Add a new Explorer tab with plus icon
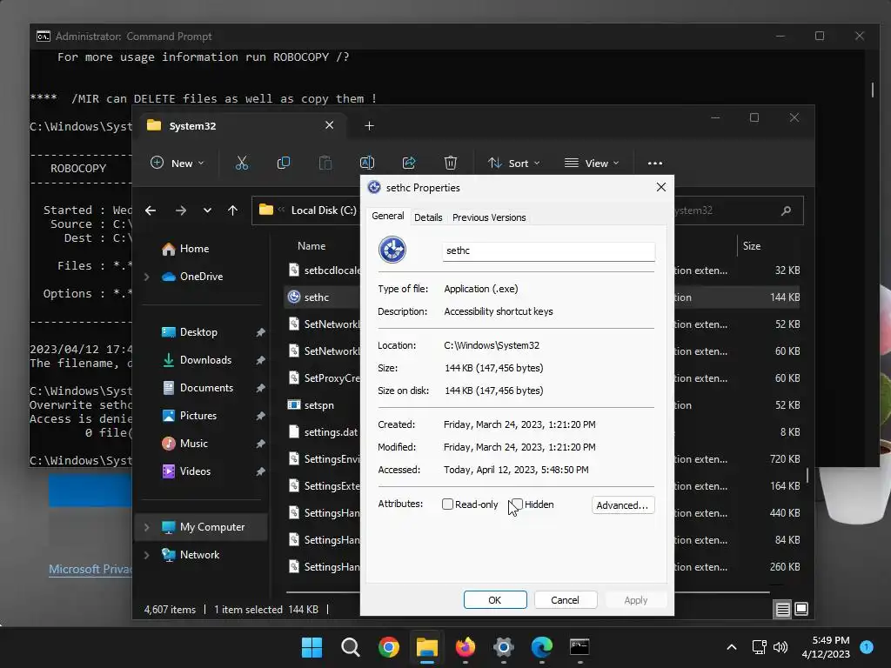This screenshot has height=668, width=891. pos(369,125)
